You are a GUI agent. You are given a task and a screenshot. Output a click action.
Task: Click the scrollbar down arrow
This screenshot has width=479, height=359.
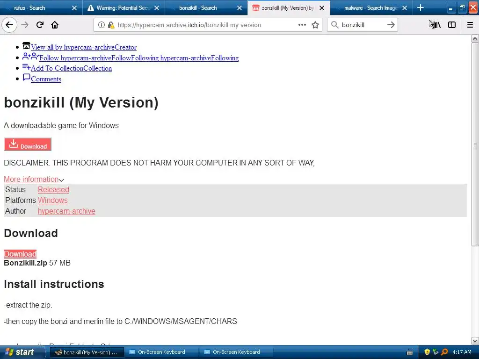tap(475, 341)
